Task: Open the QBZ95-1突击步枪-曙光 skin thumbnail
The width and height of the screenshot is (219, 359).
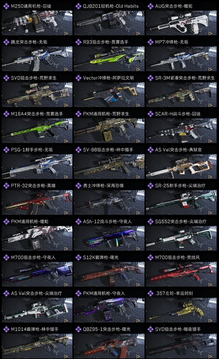Action: (109, 346)
